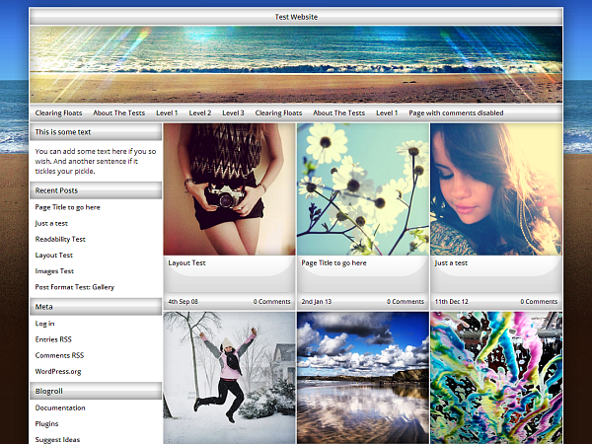Click the beach header banner image

tap(296, 64)
